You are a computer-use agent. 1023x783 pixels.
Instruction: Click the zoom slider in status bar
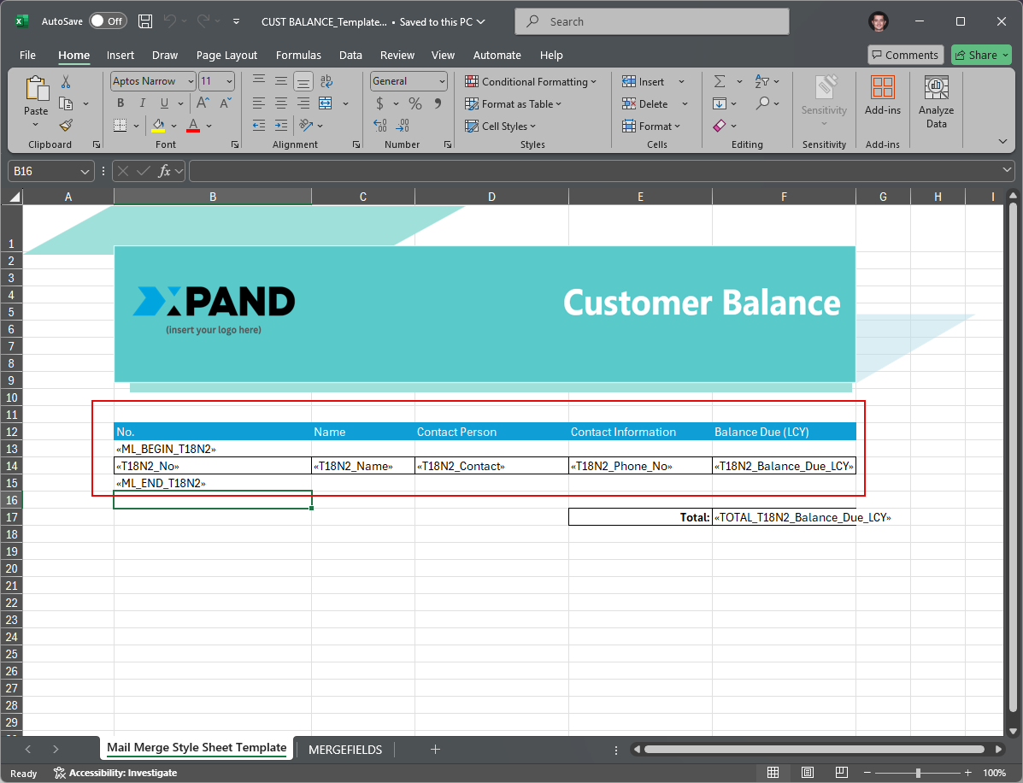[917, 773]
